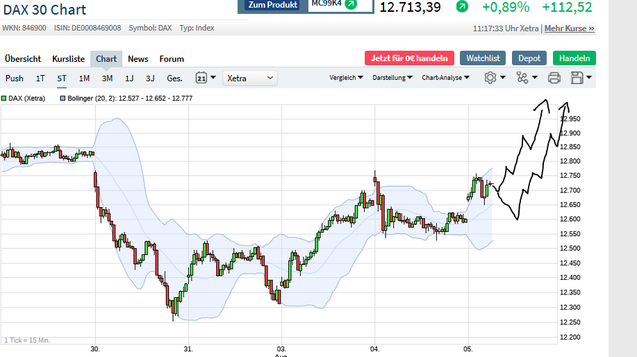This screenshot has height=357, width=637.
Task: Open the Kursliste tab
Action: pos(68,59)
